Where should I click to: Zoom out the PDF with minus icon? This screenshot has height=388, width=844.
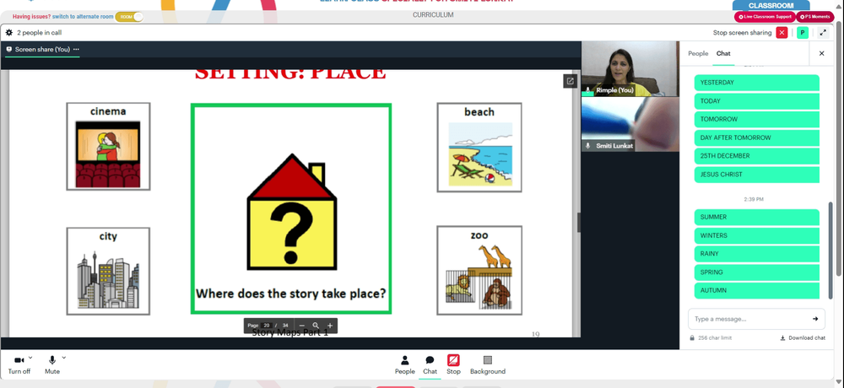[301, 326]
